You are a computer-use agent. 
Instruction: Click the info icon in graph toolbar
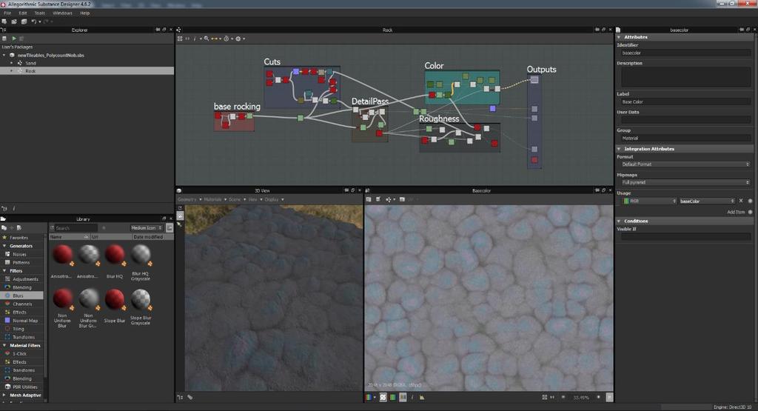click(195, 39)
